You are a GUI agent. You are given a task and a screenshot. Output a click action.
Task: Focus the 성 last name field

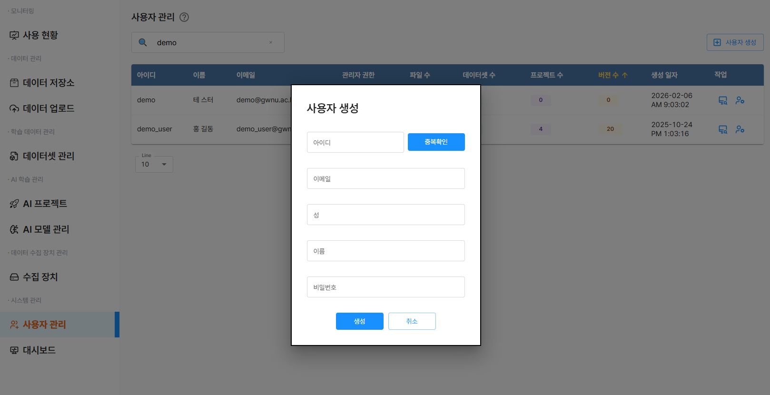point(386,215)
